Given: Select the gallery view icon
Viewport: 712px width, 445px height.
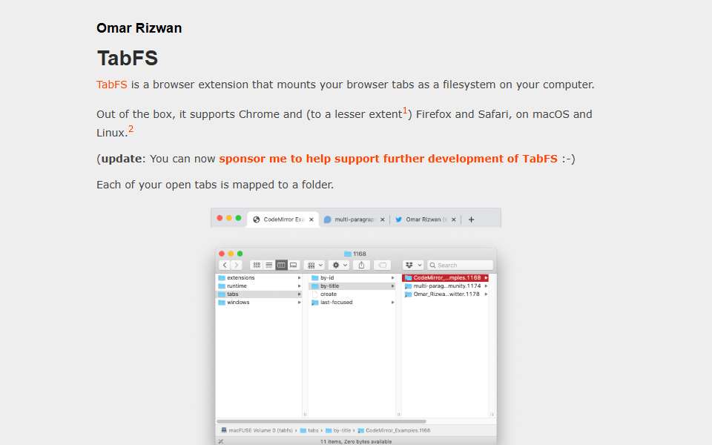Looking at the screenshot, I should [294, 266].
